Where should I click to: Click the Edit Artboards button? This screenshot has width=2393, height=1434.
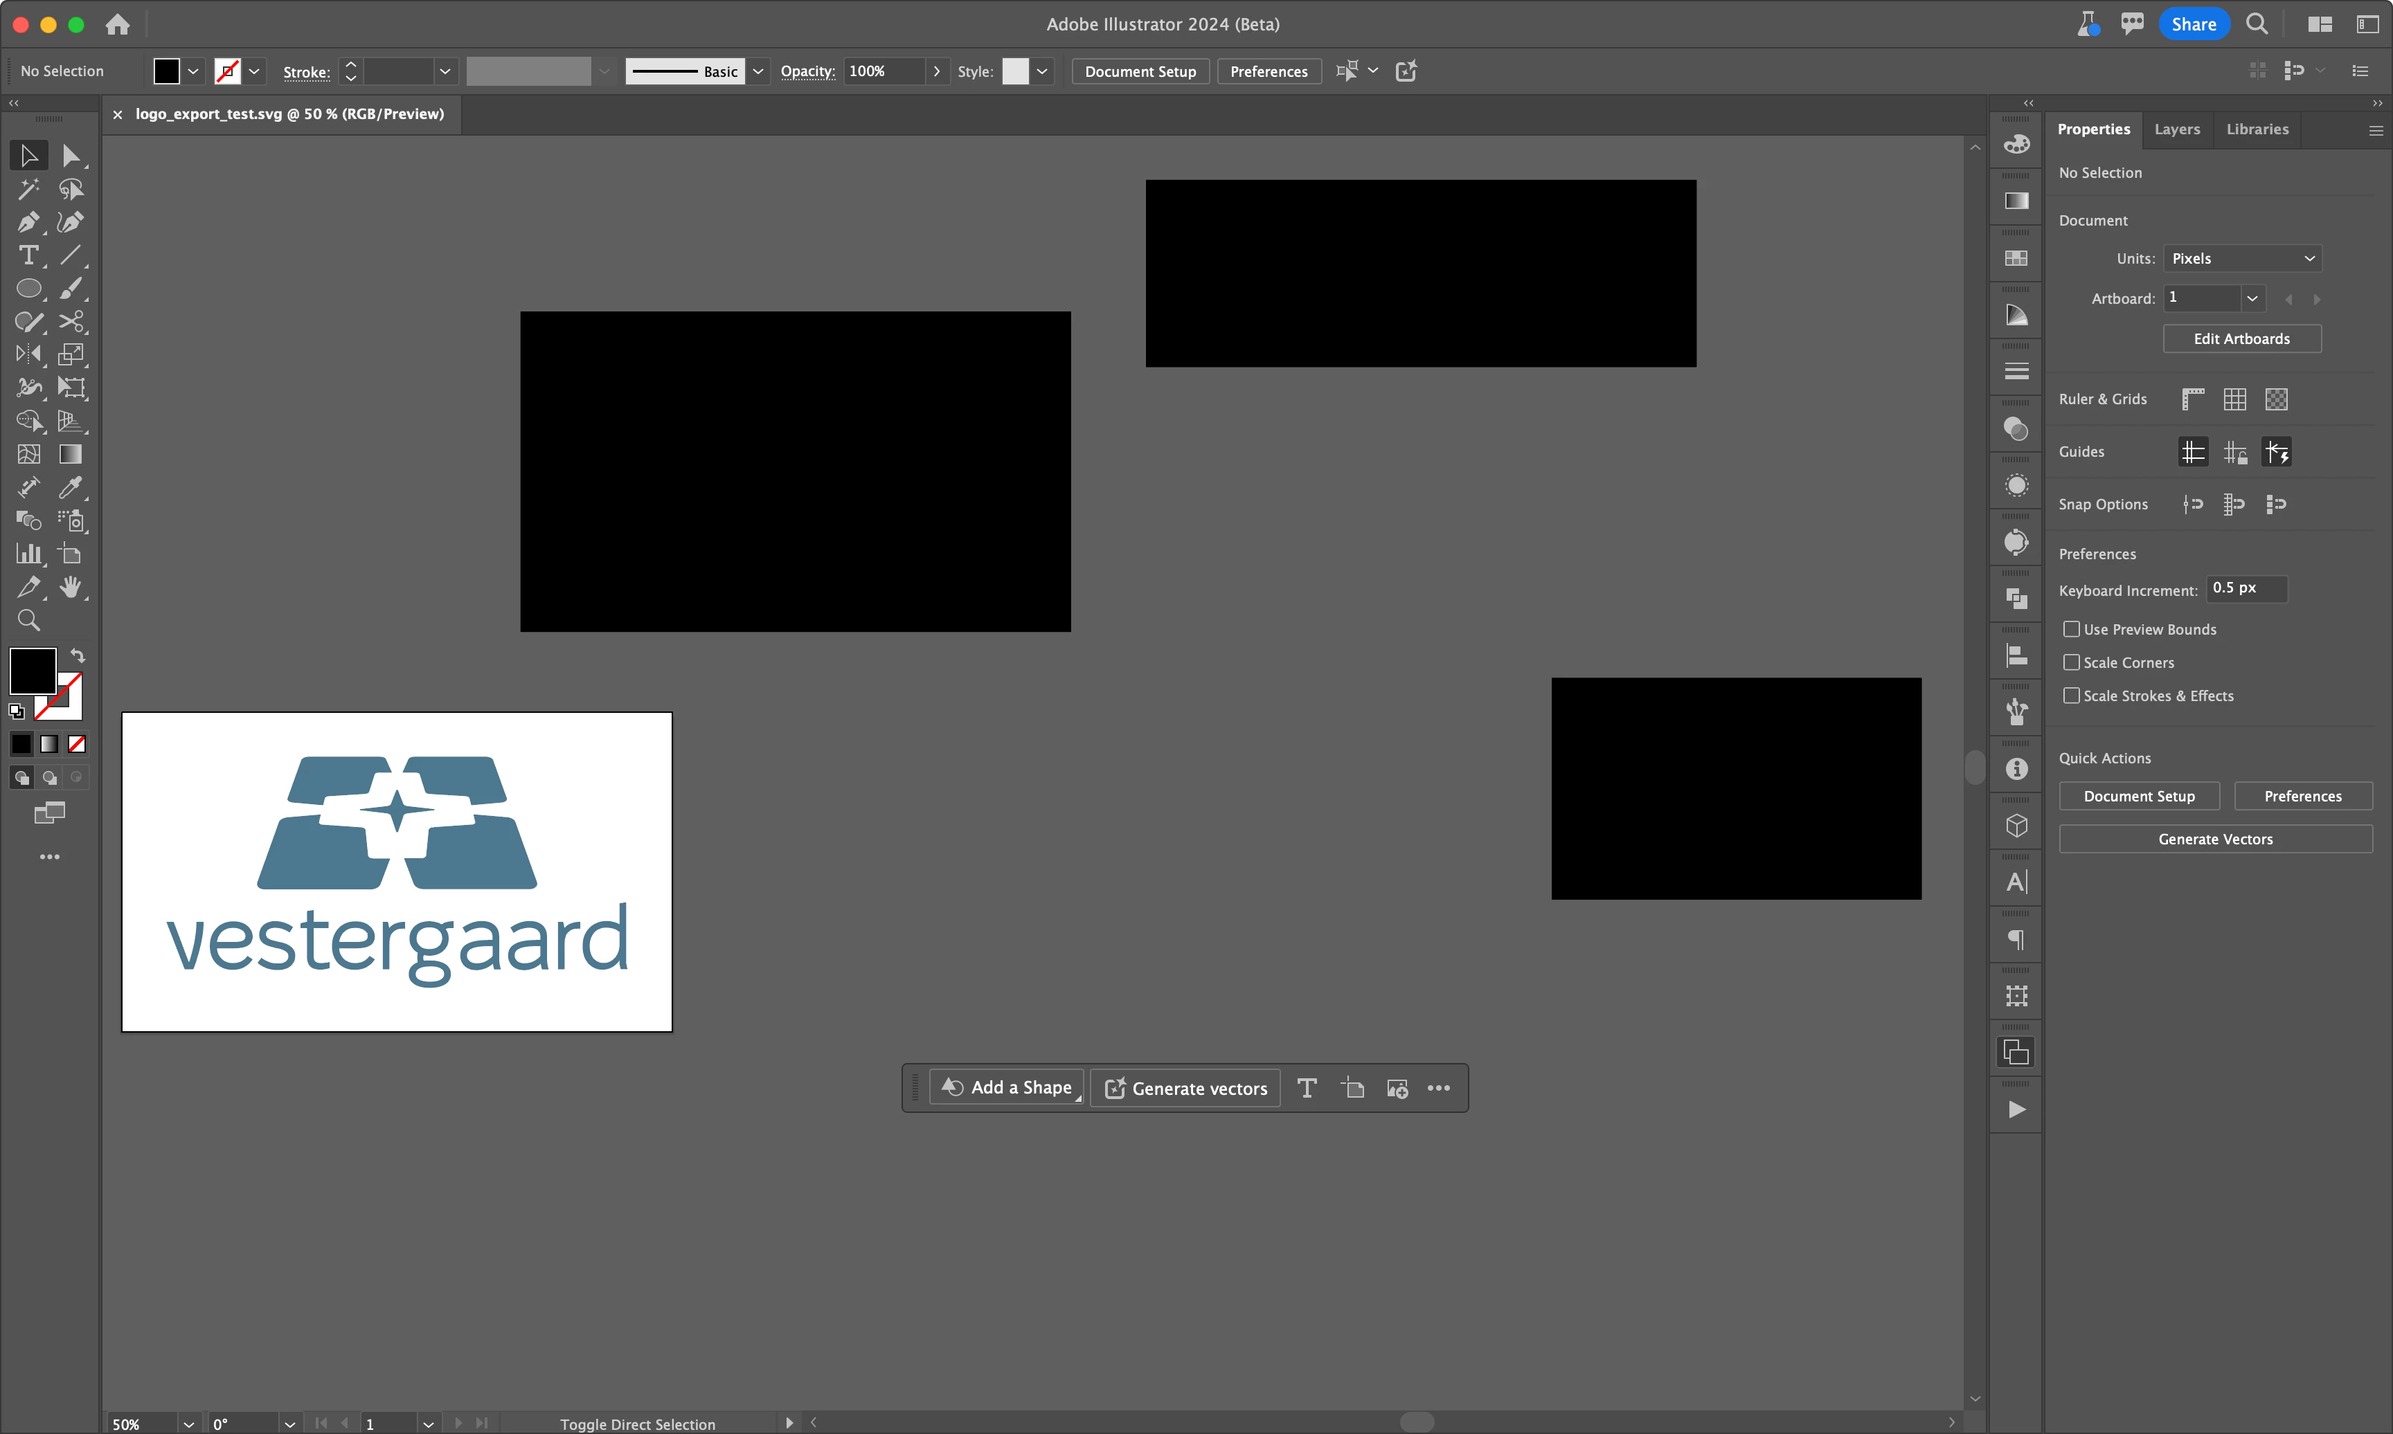pos(2241,338)
